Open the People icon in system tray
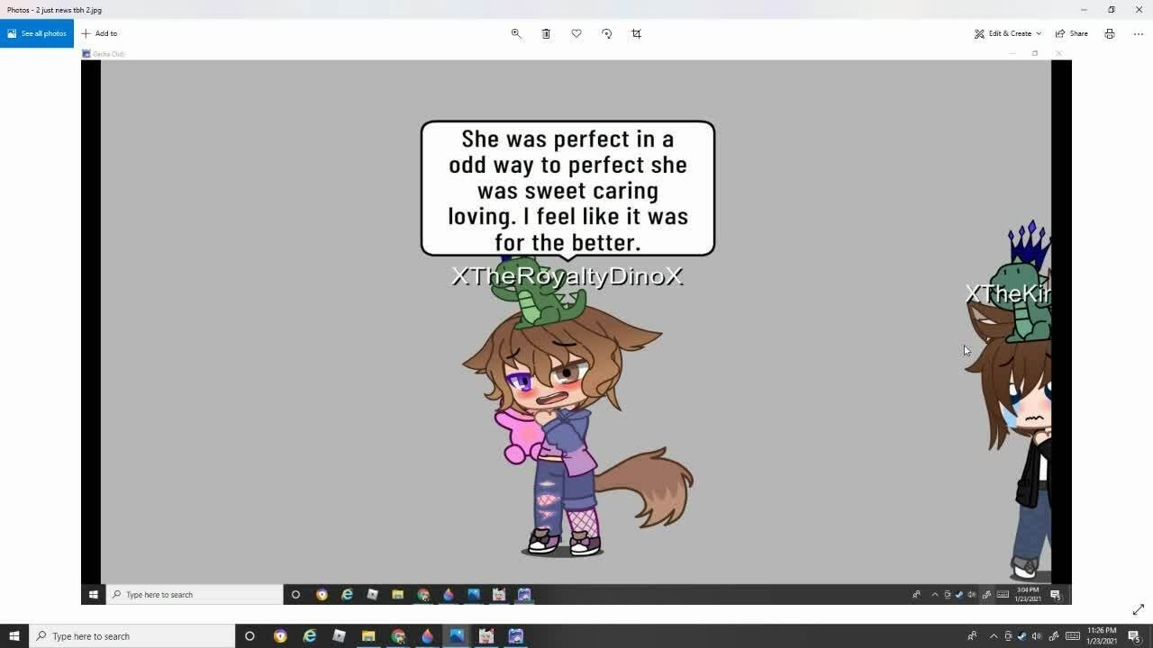The height and width of the screenshot is (648, 1153). [x=972, y=636]
